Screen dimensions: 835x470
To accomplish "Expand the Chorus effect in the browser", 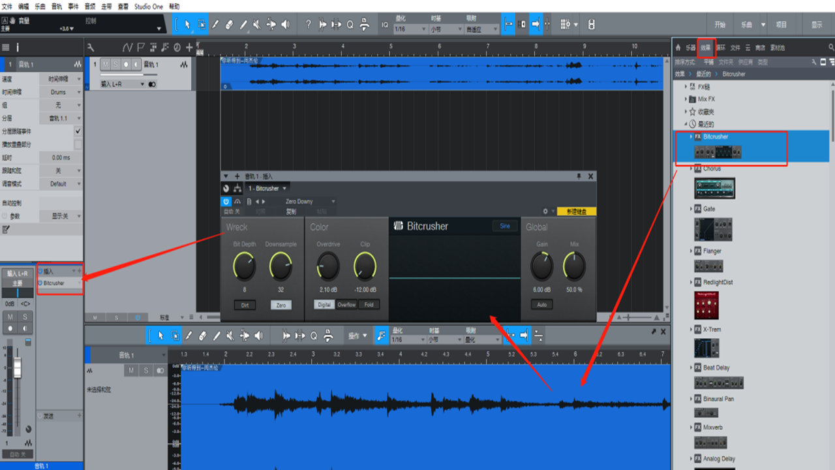I will pos(691,168).
